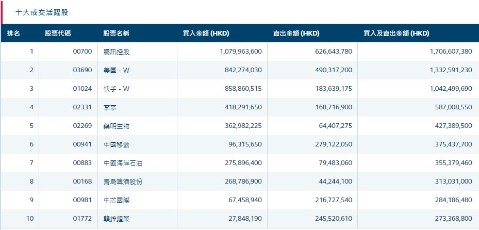
Task: Click rank number 10
Action: pos(30,219)
